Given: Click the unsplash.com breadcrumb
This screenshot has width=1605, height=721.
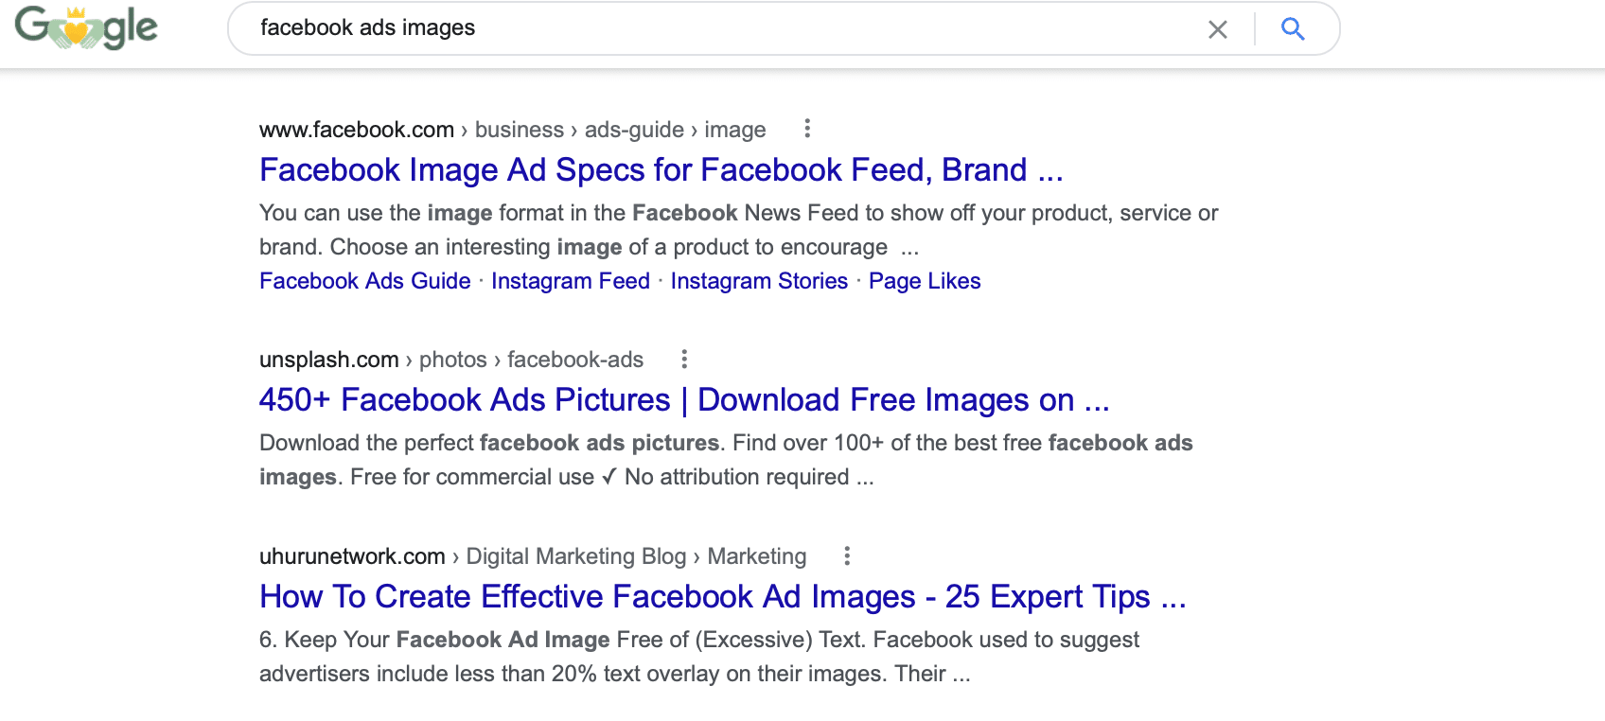Looking at the screenshot, I should coord(328,360).
